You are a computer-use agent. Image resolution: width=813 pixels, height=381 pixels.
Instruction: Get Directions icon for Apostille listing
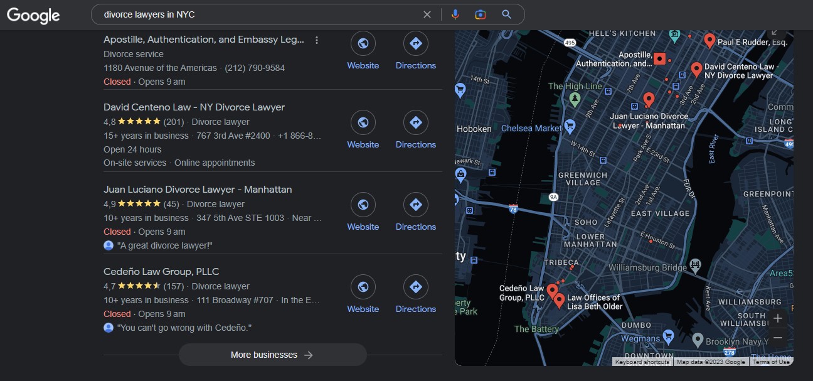415,43
